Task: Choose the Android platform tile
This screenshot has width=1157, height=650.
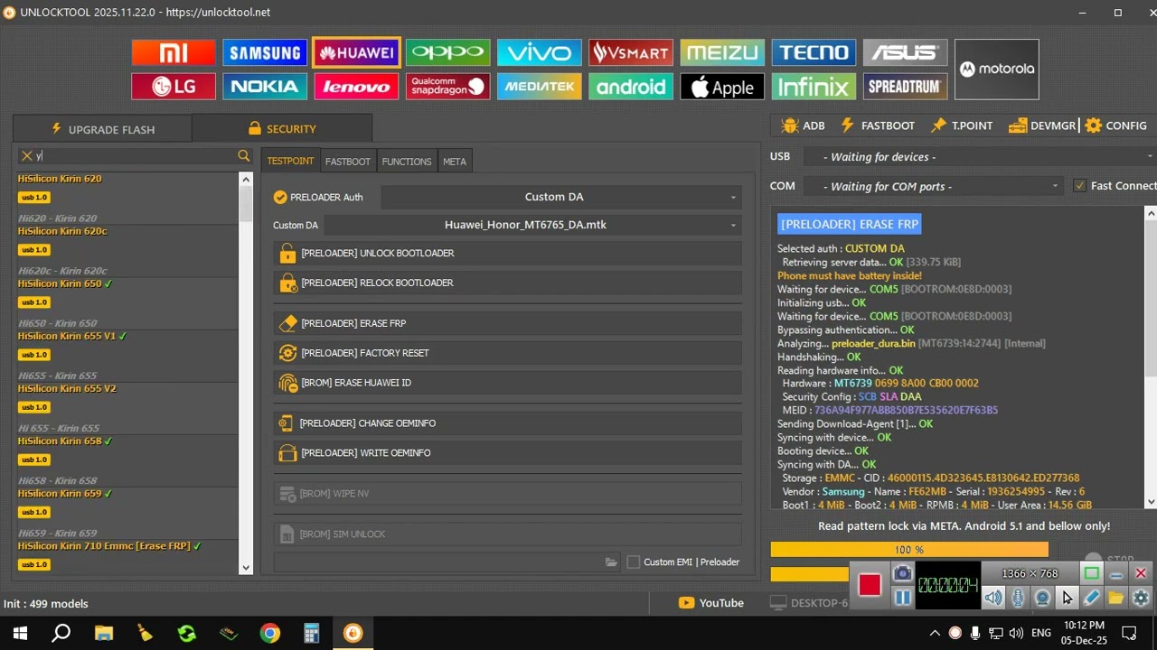Action: click(x=631, y=87)
